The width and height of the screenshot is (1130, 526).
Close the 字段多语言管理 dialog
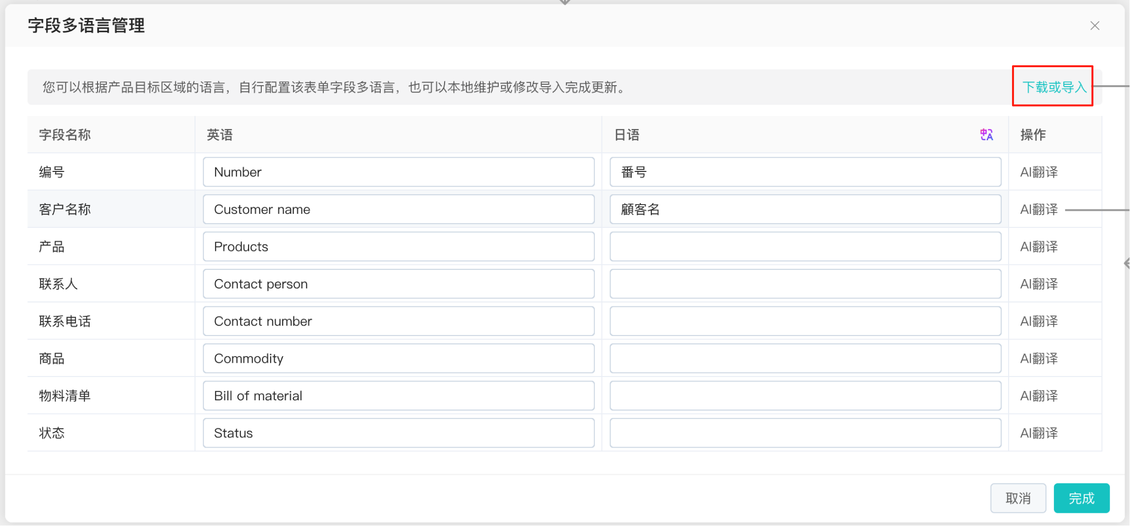click(x=1094, y=26)
